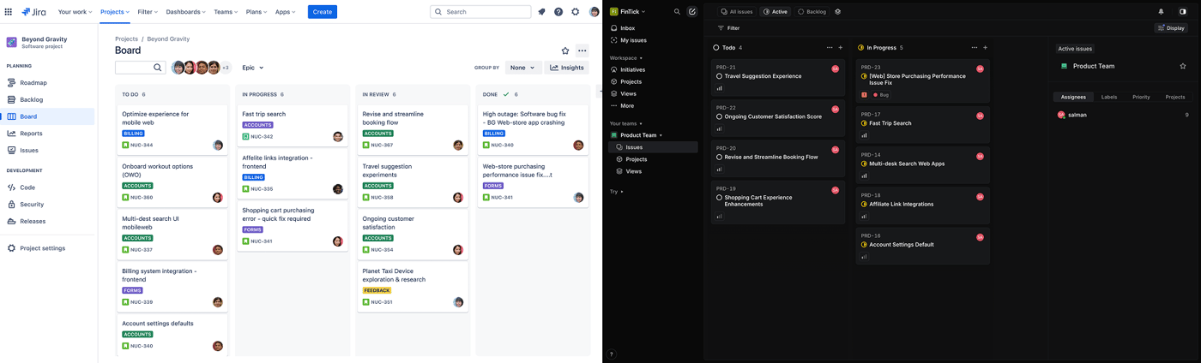
Task: Switch to Active issues tab
Action: click(776, 12)
